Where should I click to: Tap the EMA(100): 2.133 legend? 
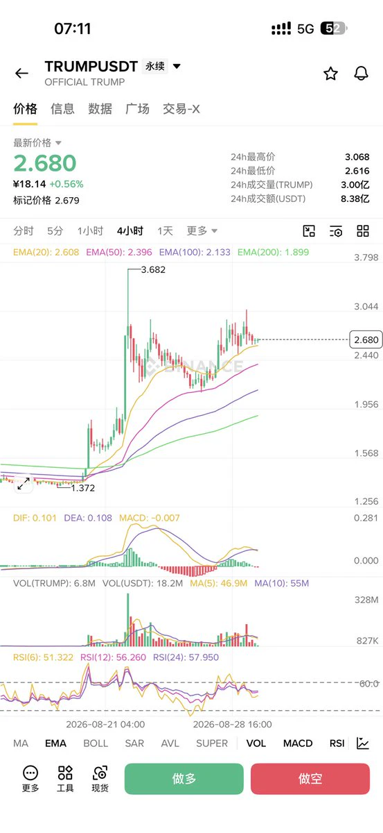(x=195, y=253)
